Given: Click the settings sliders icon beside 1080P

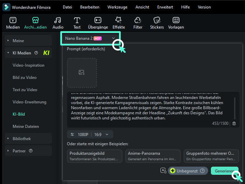Looking at the screenshot, I should (x=72, y=134).
